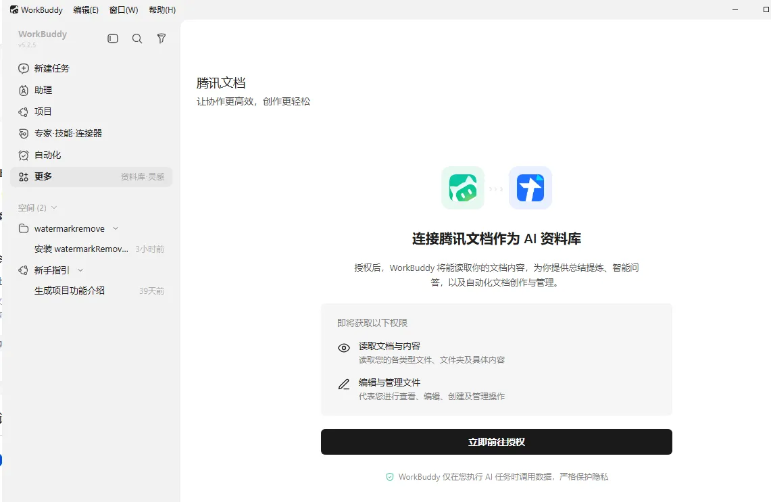This screenshot has height=502, width=771.
Task: Toggle the sidebar panel icon
Action: tap(113, 39)
